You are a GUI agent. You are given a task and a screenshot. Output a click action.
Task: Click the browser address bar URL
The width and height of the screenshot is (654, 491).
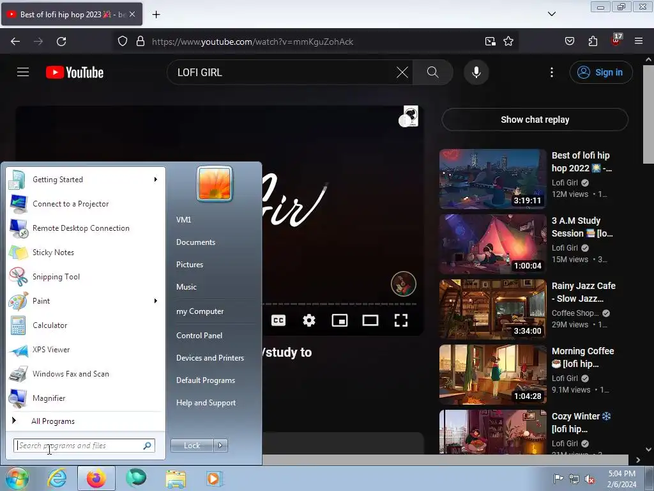(x=252, y=42)
